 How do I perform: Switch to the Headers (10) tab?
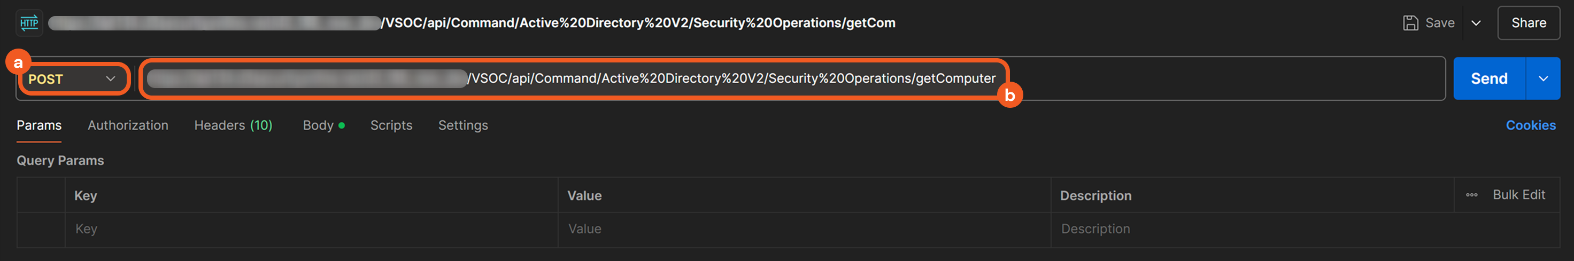point(233,125)
